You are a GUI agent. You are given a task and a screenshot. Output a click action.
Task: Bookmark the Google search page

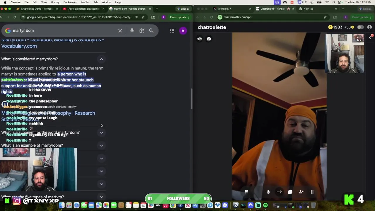143,17
